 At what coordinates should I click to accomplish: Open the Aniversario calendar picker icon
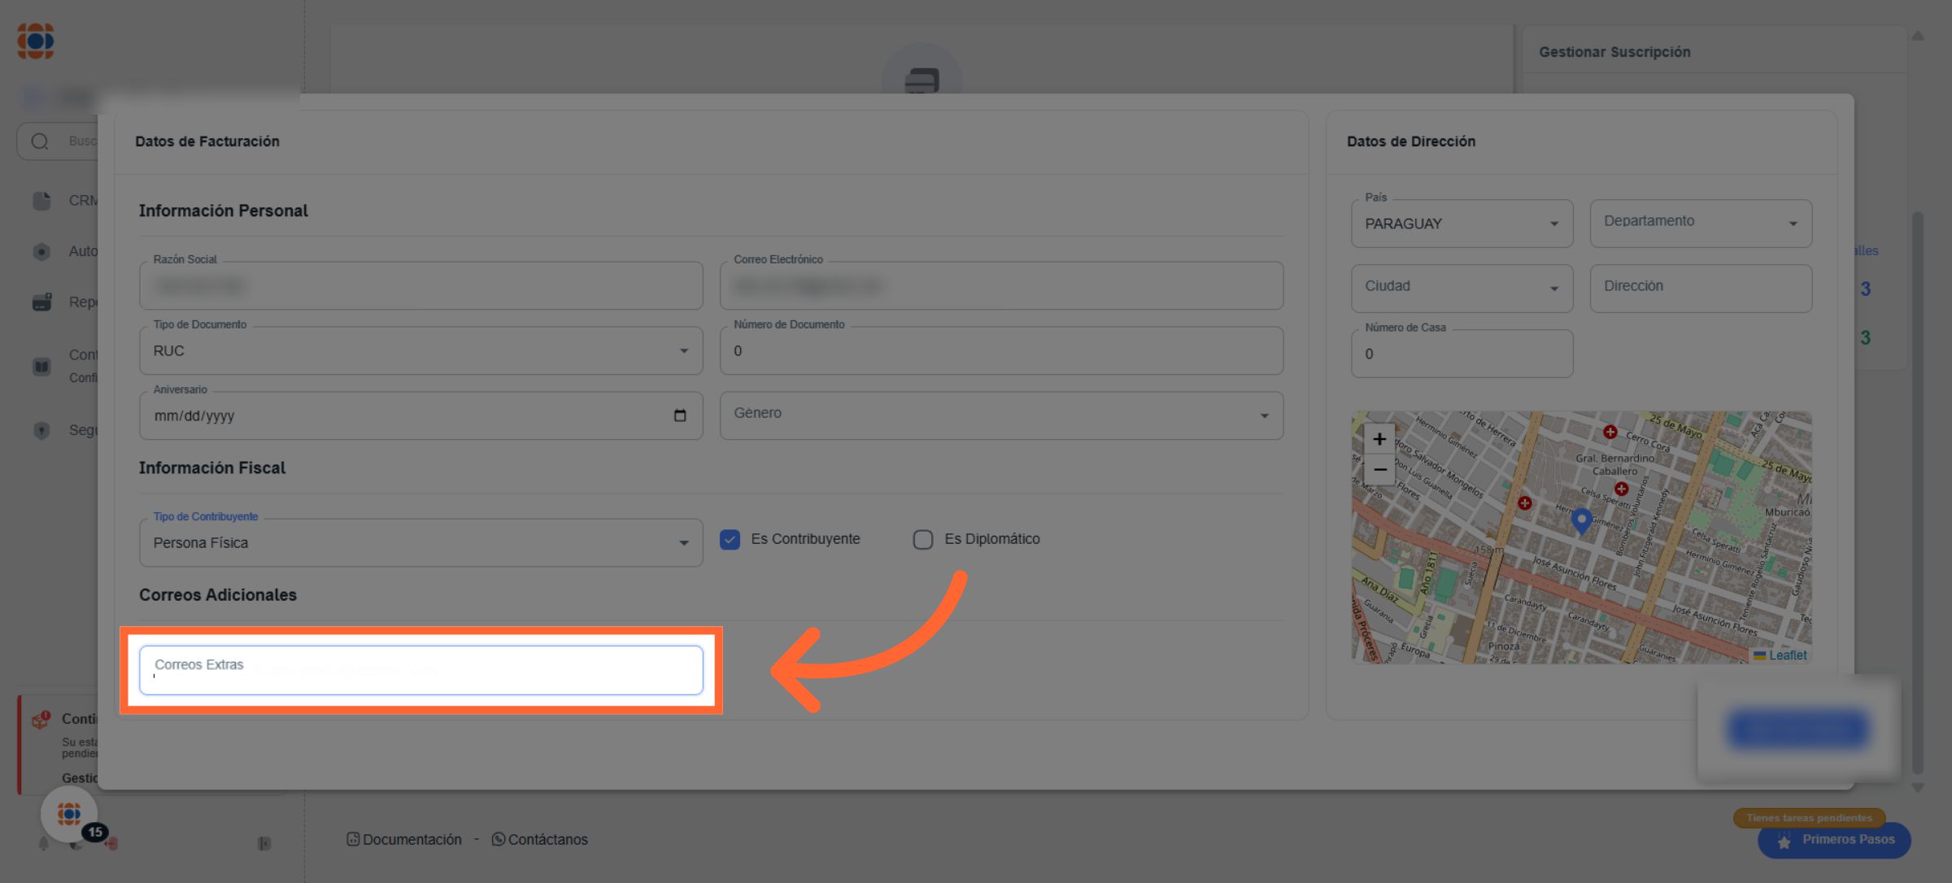tap(680, 416)
